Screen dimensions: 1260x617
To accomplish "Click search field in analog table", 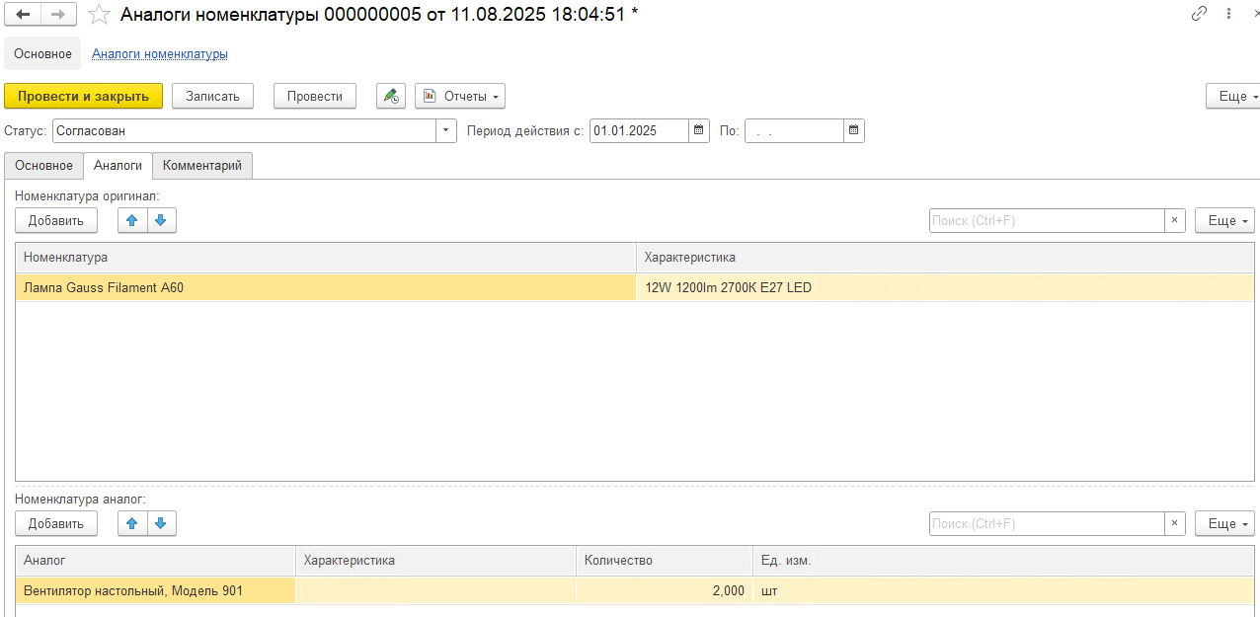I will (x=1046, y=523).
